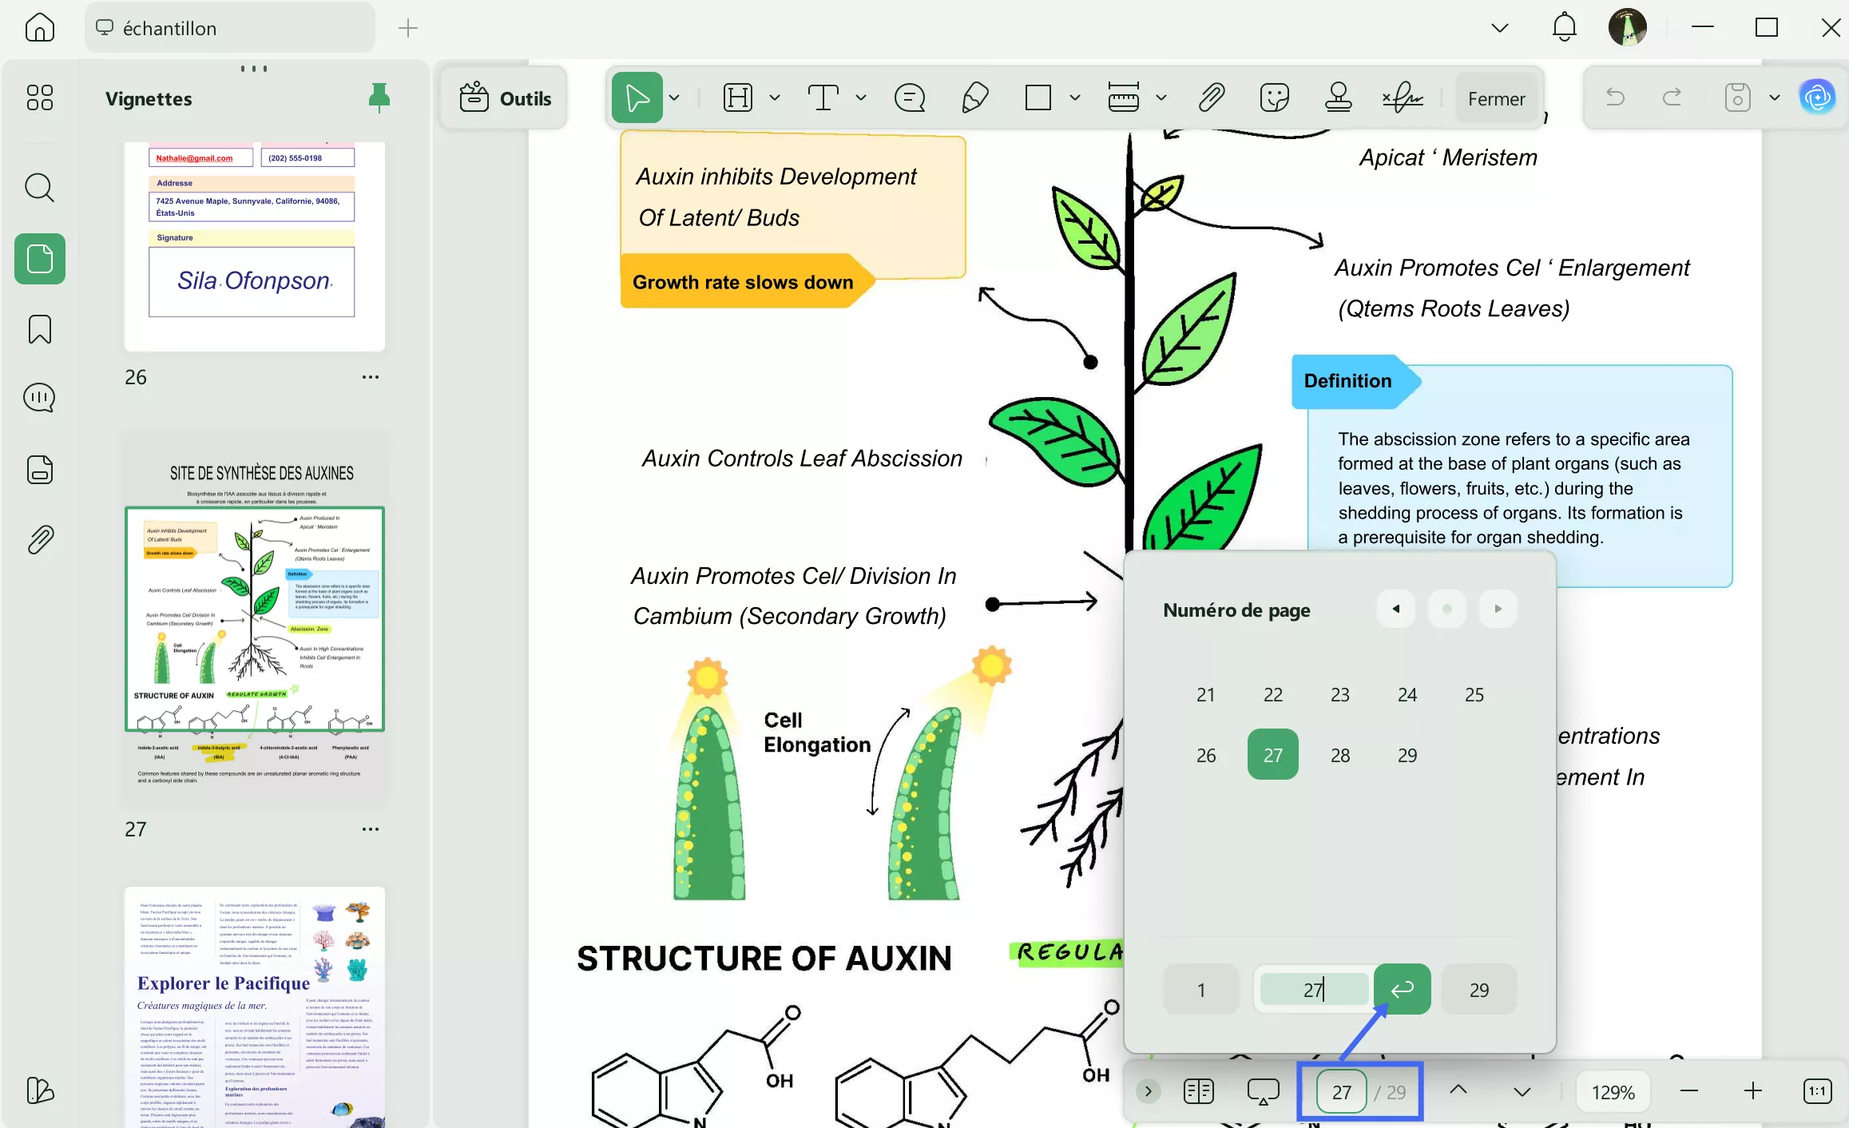Expand the text tool dropdown arrow
This screenshot has height=1128, width=1849.
[861, 98]
